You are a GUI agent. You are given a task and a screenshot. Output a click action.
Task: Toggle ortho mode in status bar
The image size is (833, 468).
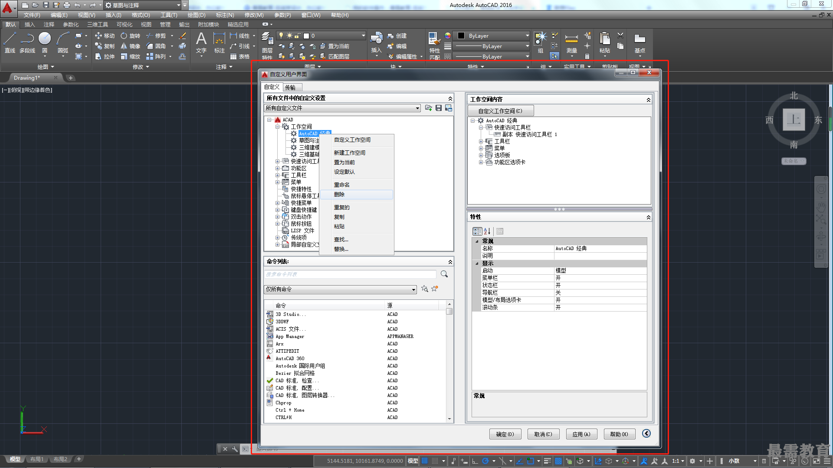475,461
